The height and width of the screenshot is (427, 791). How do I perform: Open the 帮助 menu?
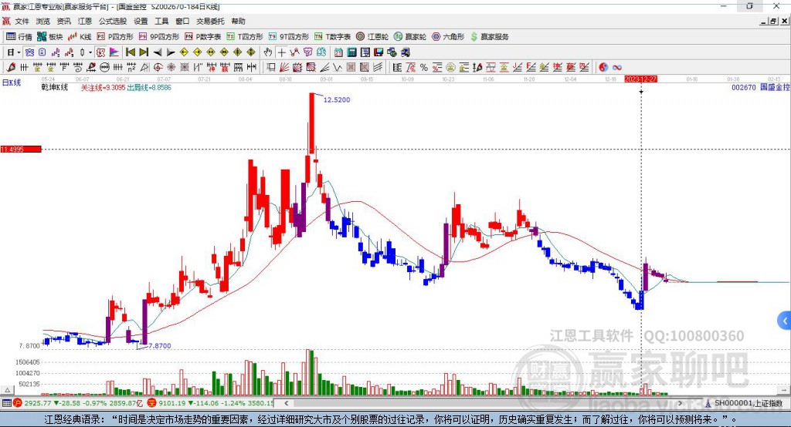(x=238, y=21)
